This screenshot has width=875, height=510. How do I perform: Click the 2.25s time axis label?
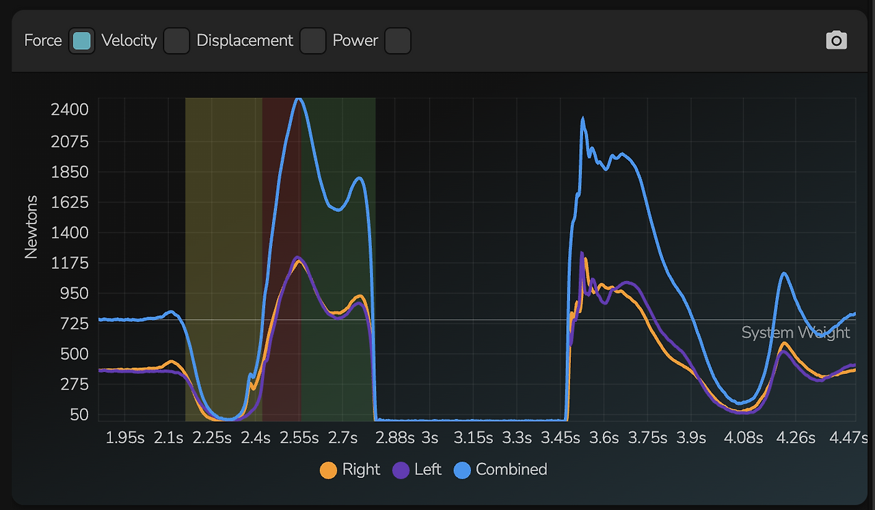click(212, 438)
